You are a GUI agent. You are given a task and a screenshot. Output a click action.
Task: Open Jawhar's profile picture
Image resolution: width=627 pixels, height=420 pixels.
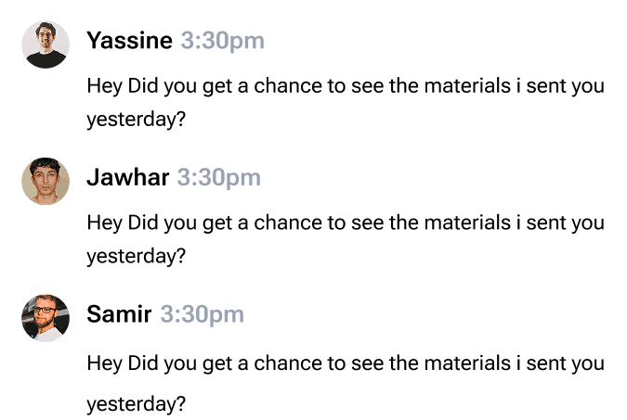[x=46, y=182]
